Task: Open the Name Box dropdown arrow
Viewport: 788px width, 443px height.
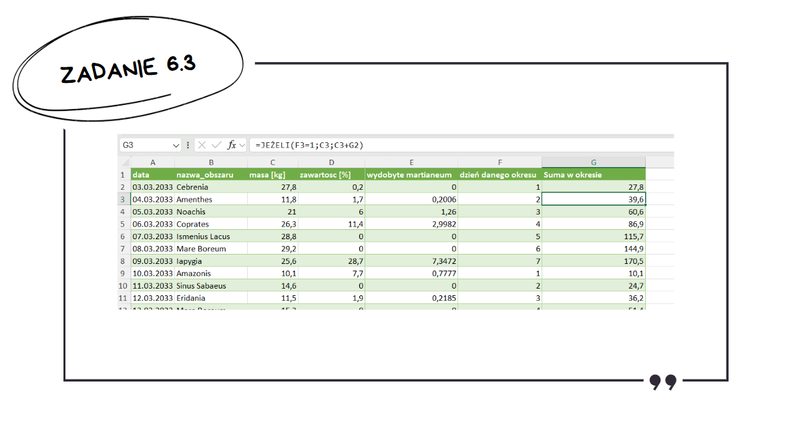Action: coord(176,145)
